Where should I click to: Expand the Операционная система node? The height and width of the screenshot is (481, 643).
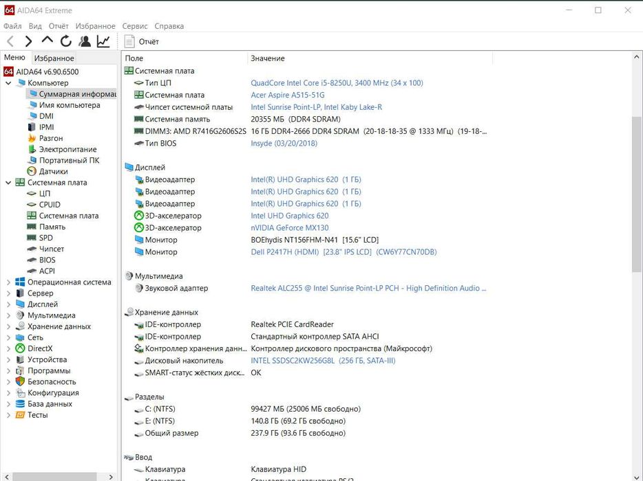point(8,282)
